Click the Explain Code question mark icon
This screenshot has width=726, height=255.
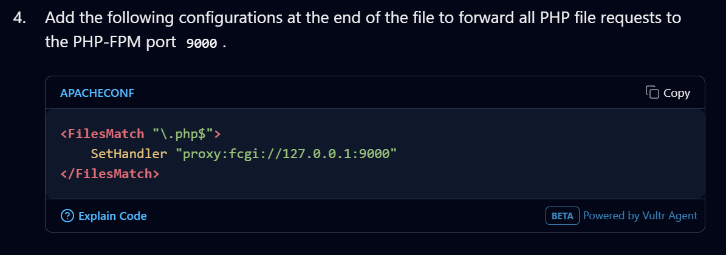[x=67, y=216]
